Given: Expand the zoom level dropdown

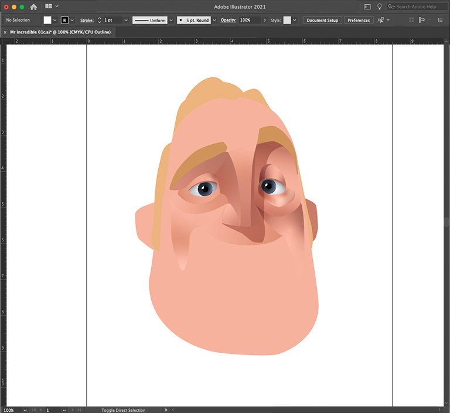Looking at the screenshot, I should [25, 410].
